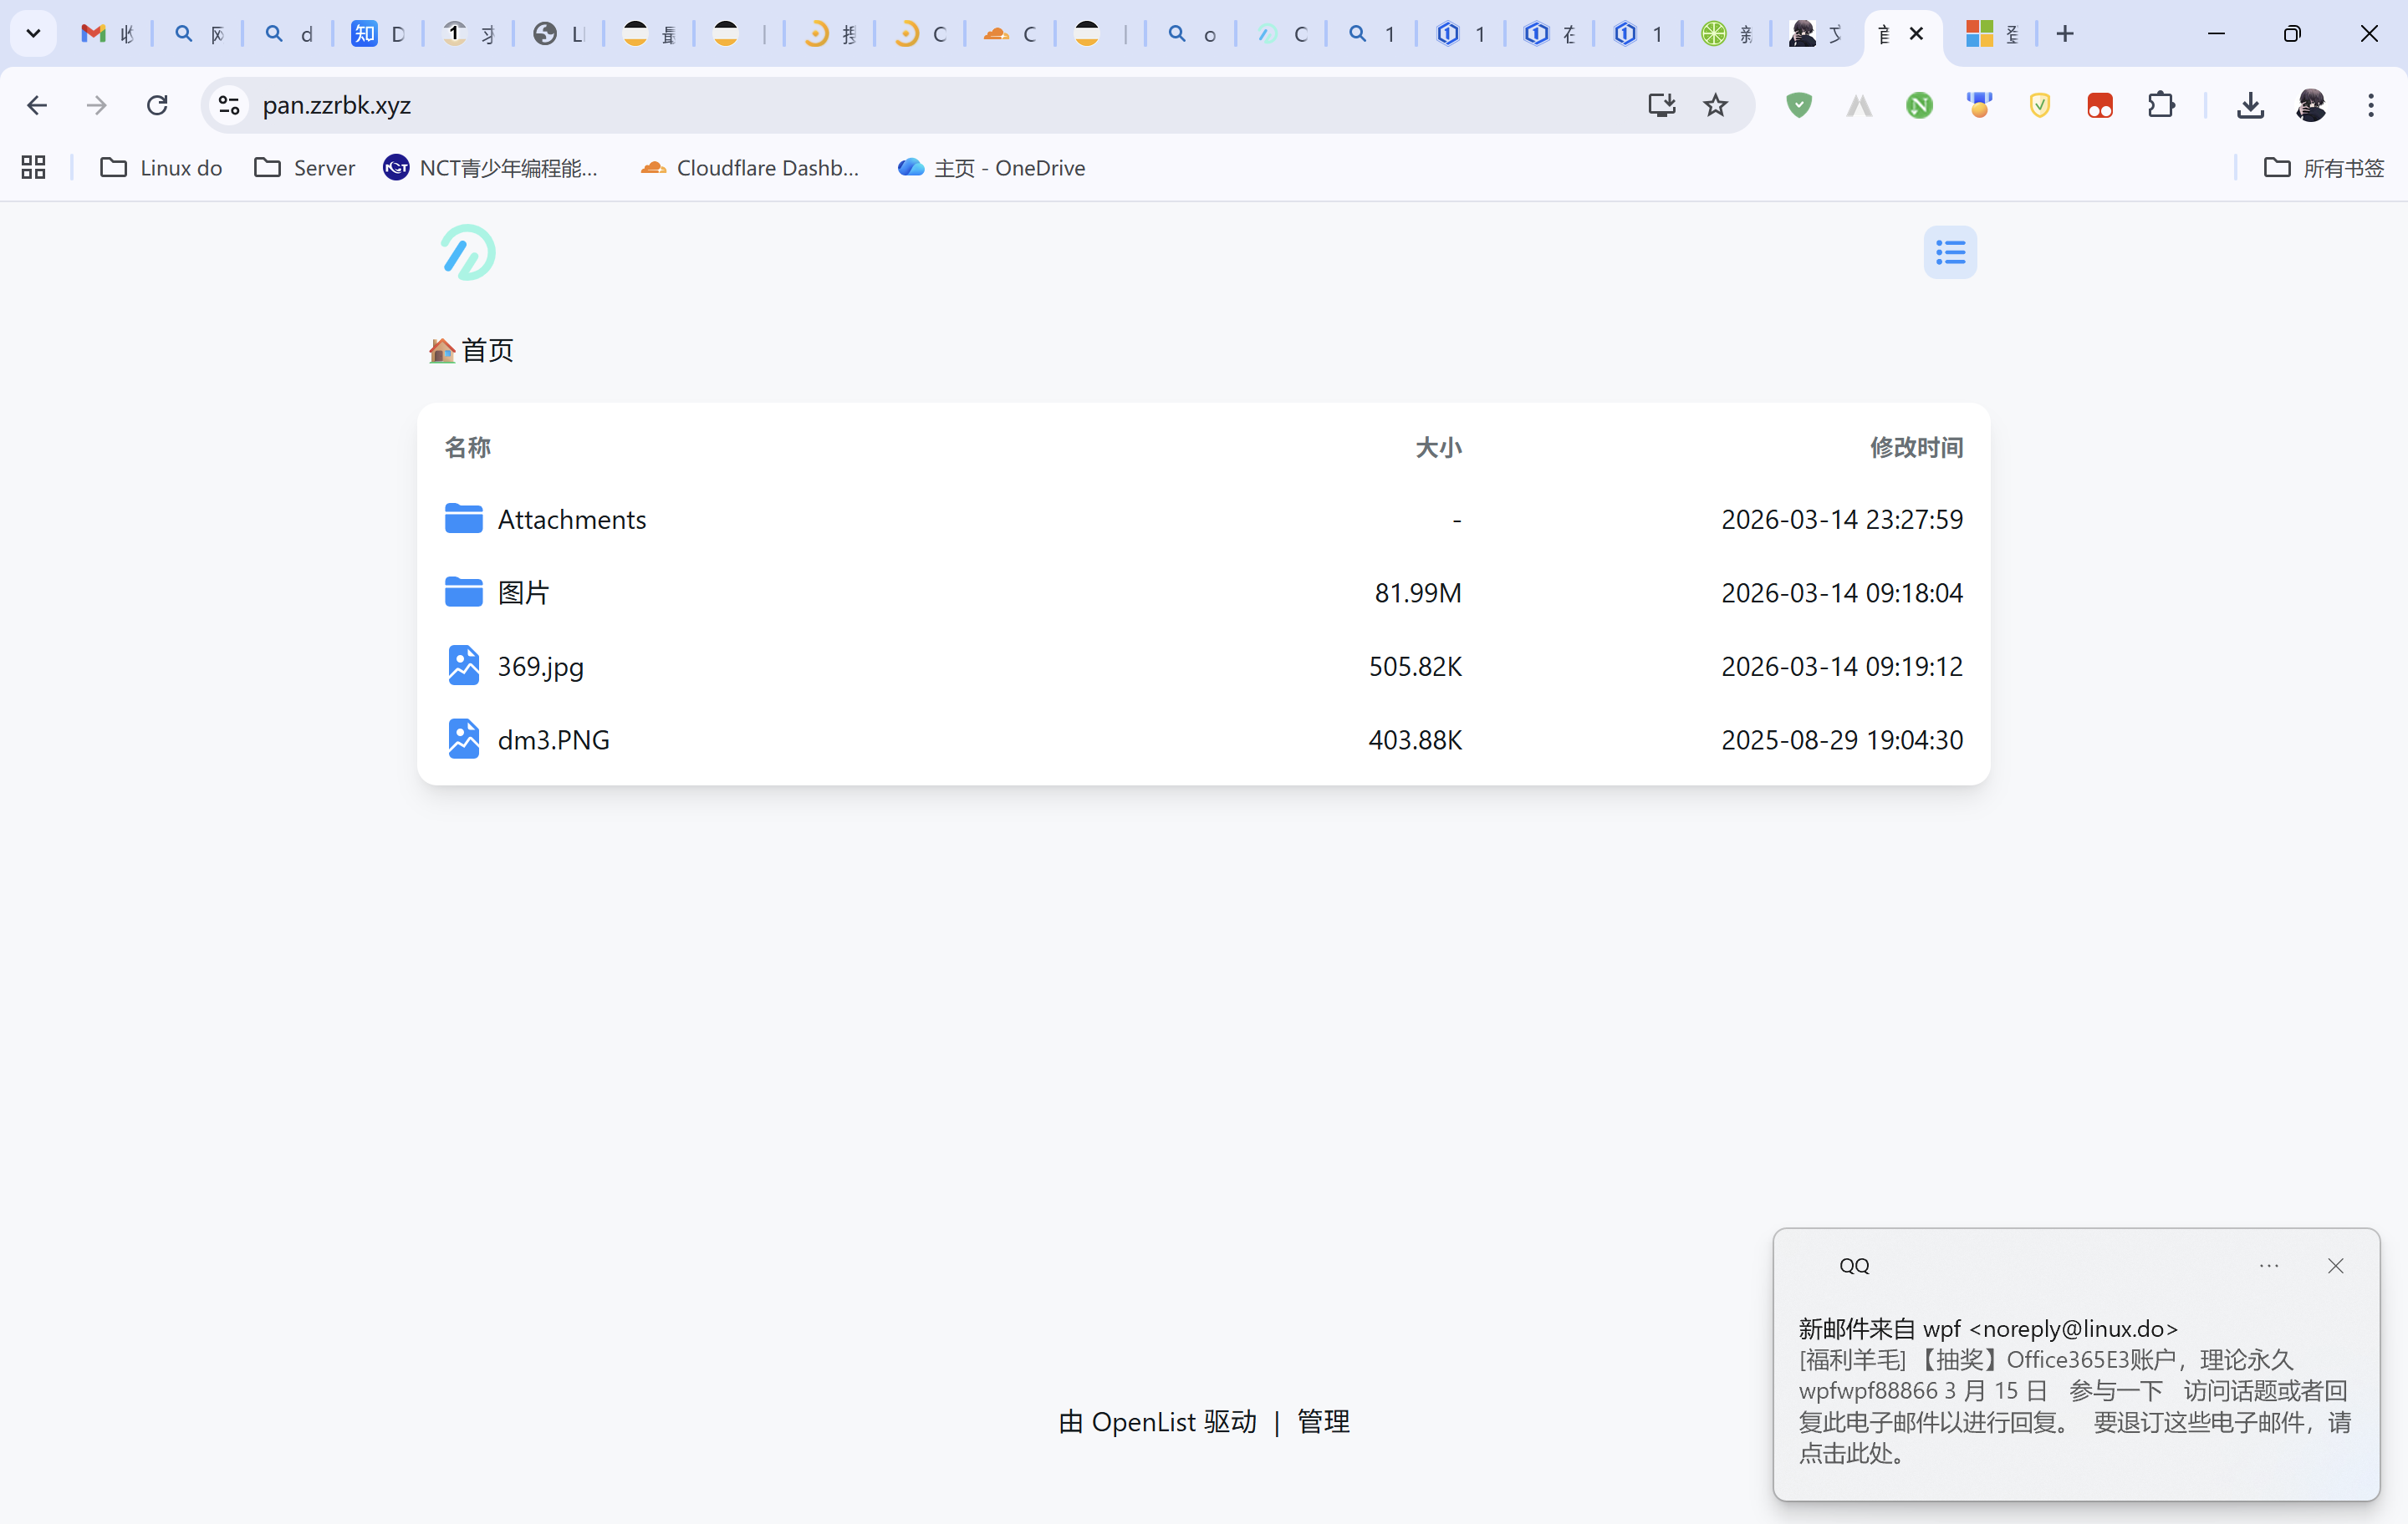Open the Cloudflare Dashboard bookmark
Image resolution: width=2408 pixels, height=1524 pixels.
(x=749, y=168)
